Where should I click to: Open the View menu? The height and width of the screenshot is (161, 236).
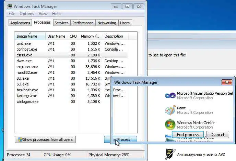[43, 14]
